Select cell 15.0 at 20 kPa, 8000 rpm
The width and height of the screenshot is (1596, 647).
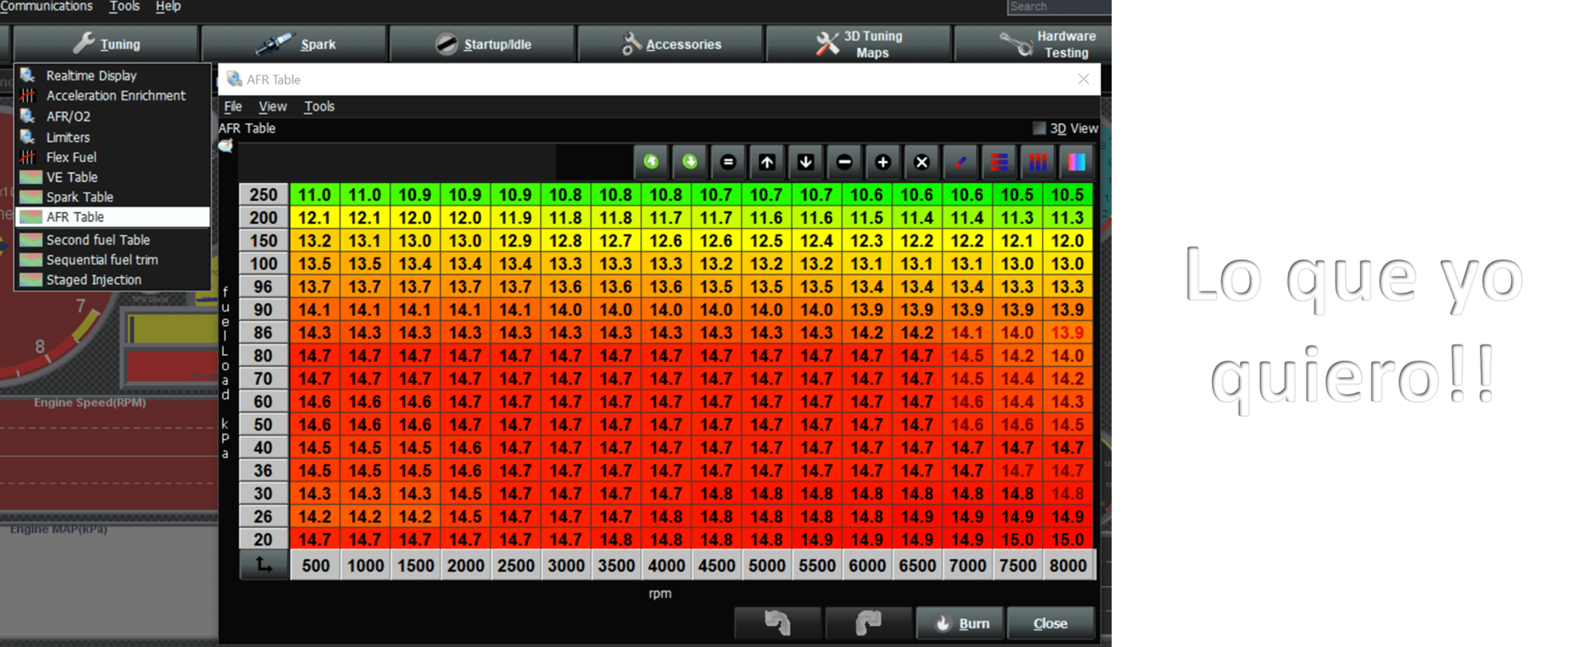coord(1068,539)
